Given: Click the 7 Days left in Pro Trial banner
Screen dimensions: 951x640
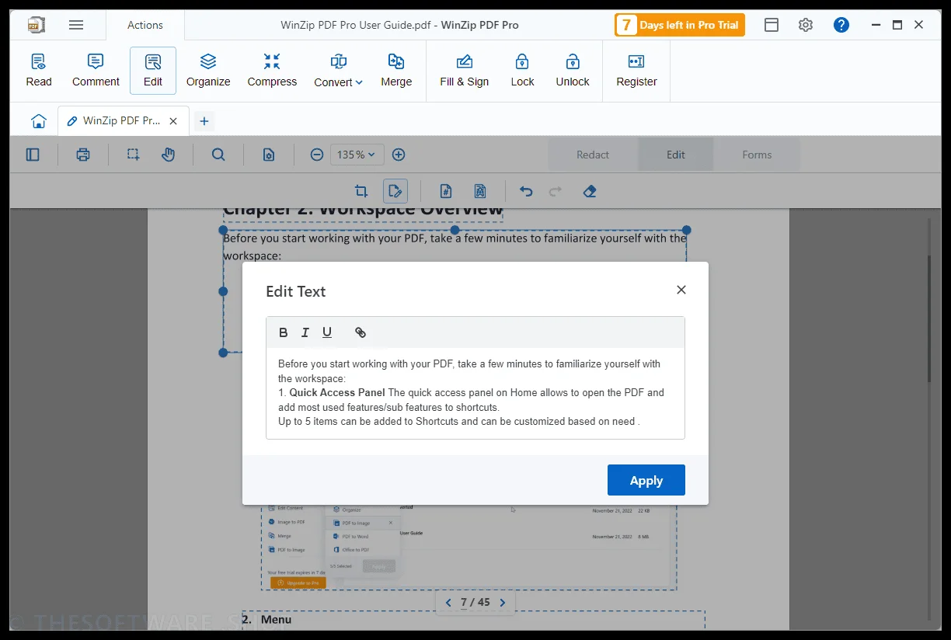Looking at the screenshot, I should click(x=680, y=25).
